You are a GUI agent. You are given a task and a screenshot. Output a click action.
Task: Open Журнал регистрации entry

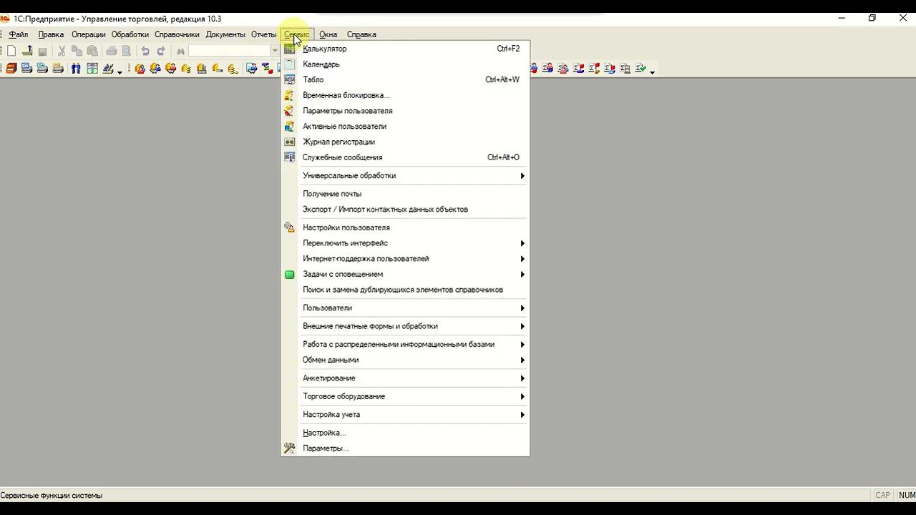(405, 142)
